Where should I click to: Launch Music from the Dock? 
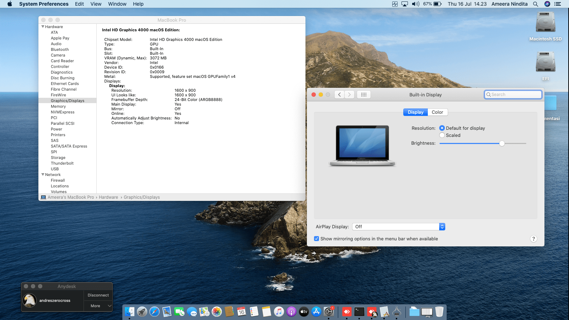point(279,312)
